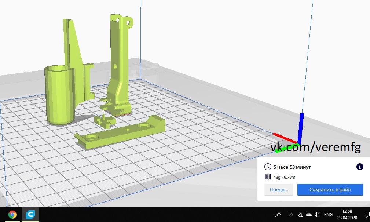The width and height of the screenshot is (370, 222).
Task: Switch to Cura app in taskbar
Action: click(30, 215)
